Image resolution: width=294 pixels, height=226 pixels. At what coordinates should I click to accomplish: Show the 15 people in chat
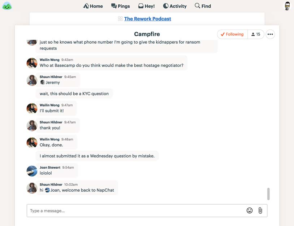(x=256, y=34)
